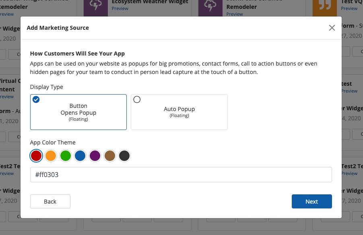Choose the brown color theme swatch
Image resolution: width=363 pixels, height=235 pixels.
[110, 156]
